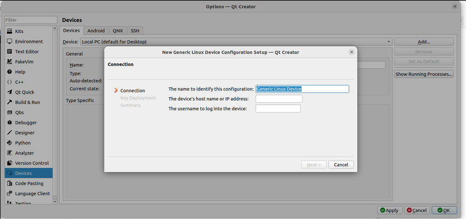Click Cancel in the Options window

[417, 211]
